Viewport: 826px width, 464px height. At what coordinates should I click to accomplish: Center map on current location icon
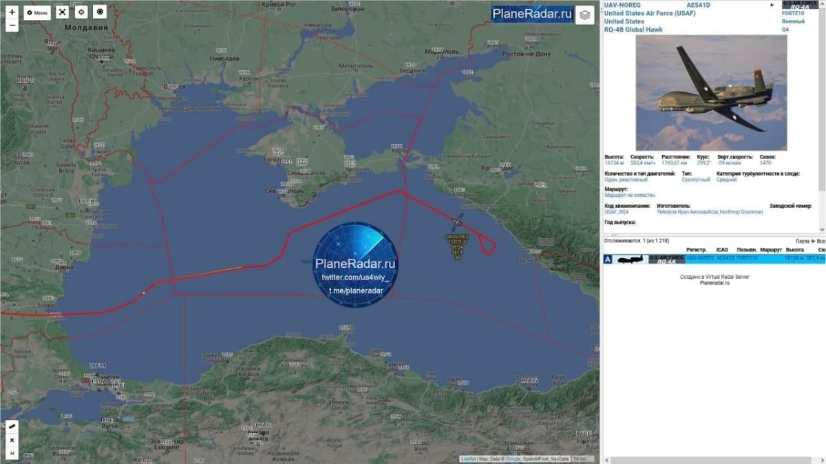(x=81, y=12)
